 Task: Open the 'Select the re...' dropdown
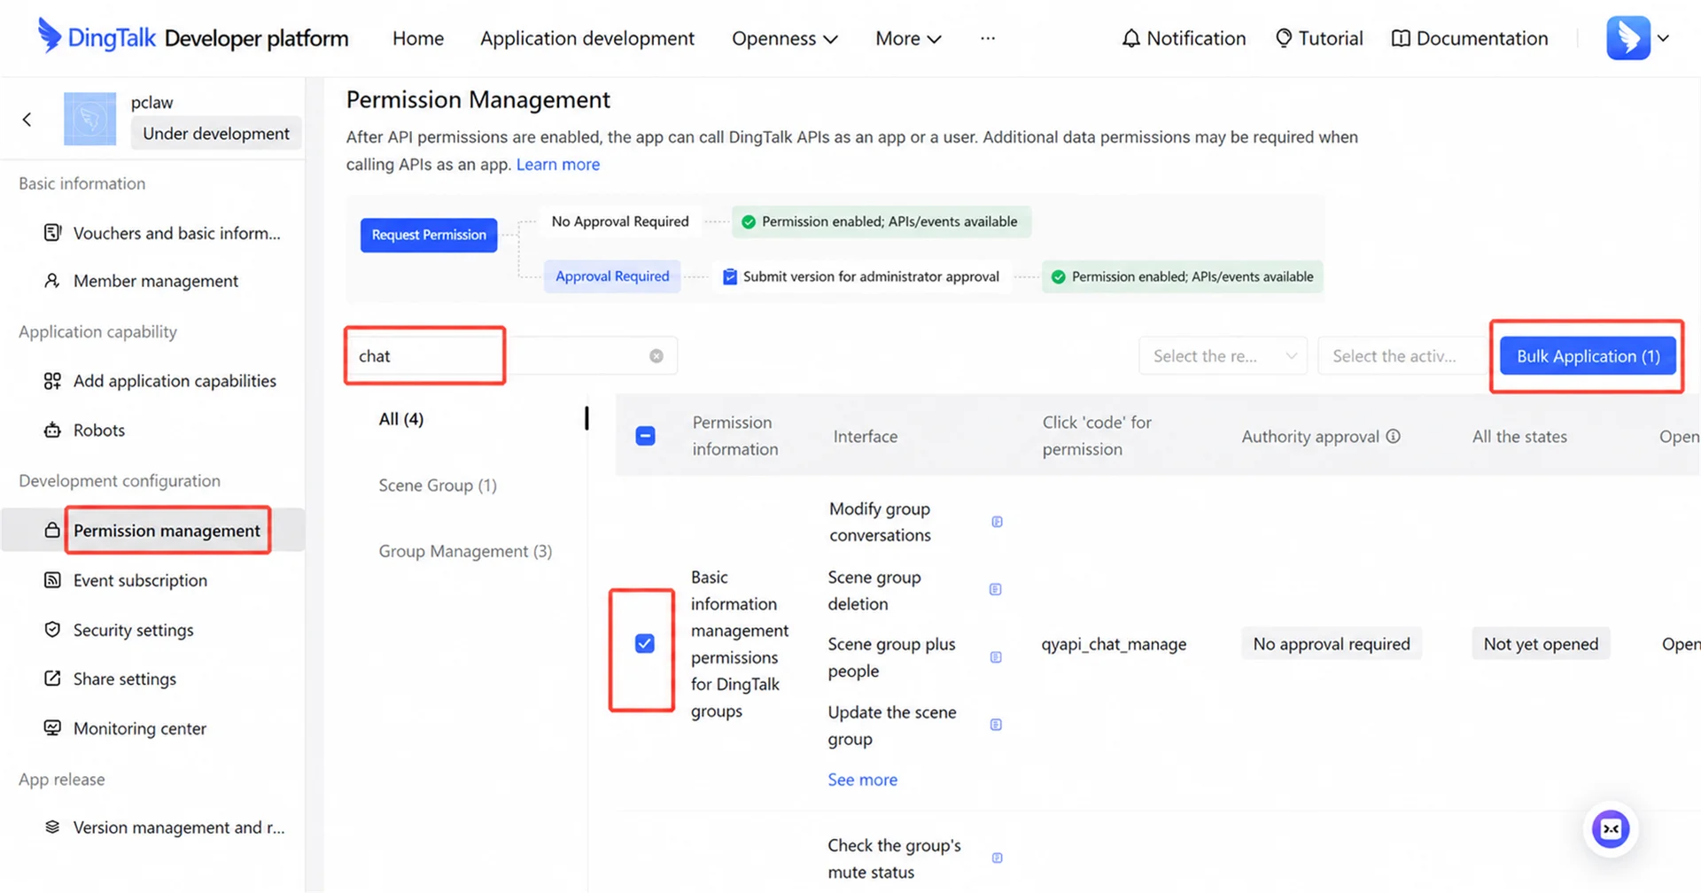click(x=1223, y=356)
